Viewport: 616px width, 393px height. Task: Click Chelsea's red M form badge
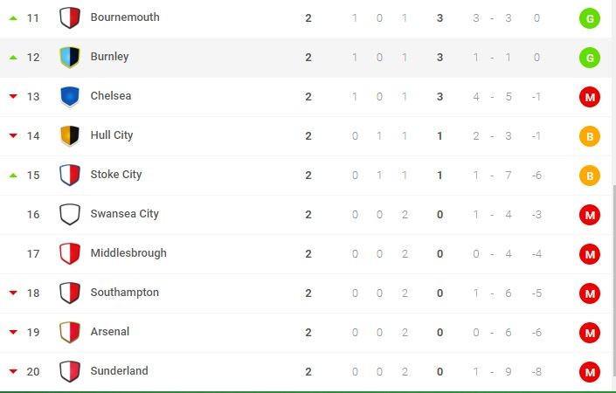590,97
